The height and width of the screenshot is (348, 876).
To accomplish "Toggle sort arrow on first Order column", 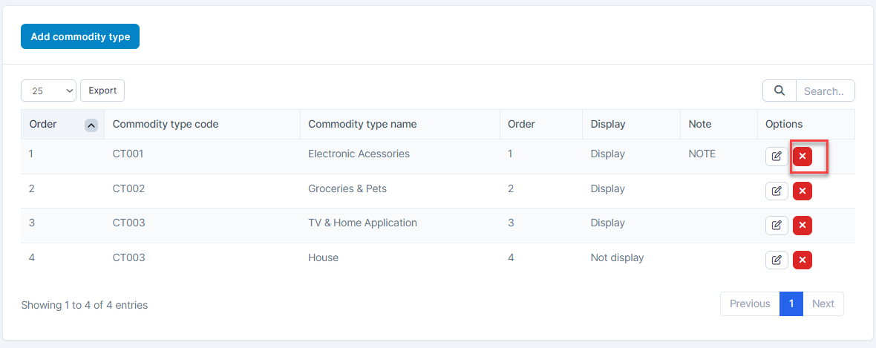I will 91,125.
